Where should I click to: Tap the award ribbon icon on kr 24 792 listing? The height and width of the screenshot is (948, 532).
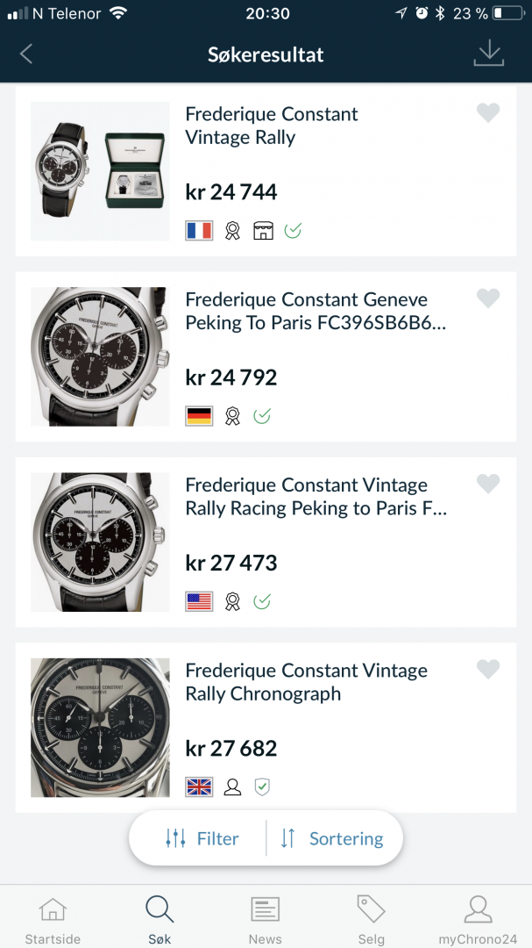[232, 416]
